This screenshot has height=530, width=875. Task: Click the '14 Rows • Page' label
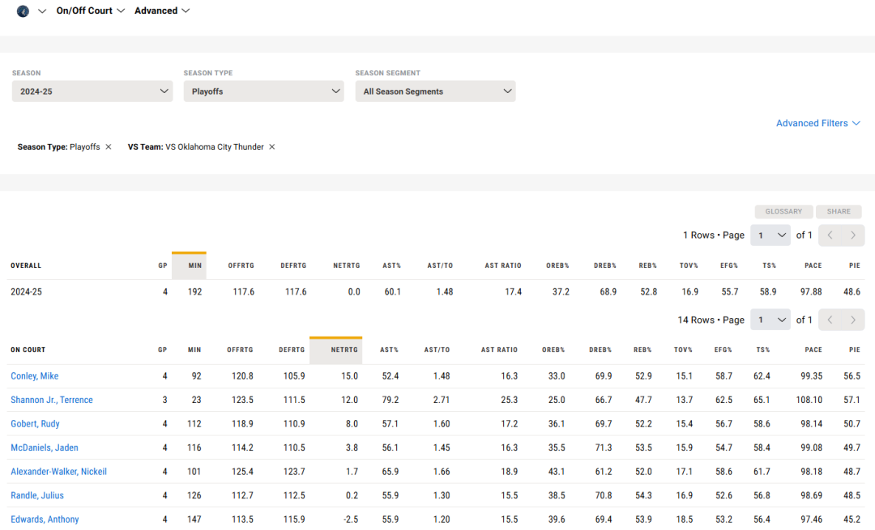click(x=711, y=320)
